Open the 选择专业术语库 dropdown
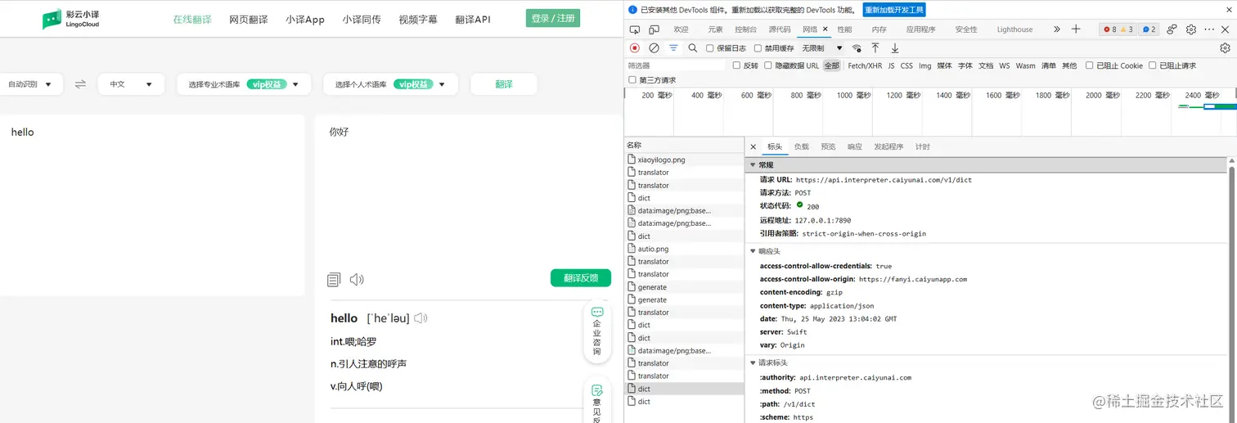This screenshot has height=423, width=1237. (x=243, y=84)
